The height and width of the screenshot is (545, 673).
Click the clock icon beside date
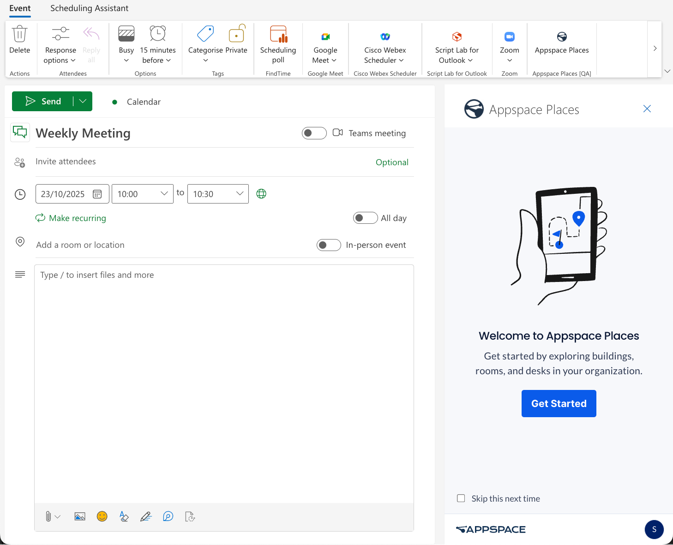coord(20,194)
